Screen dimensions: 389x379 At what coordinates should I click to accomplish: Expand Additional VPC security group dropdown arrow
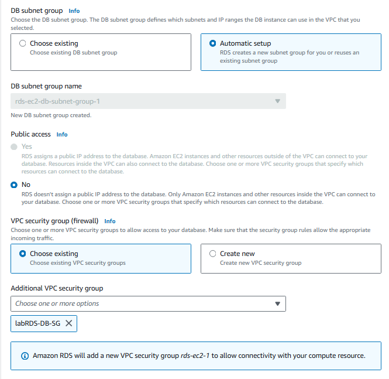pyautogui.click(x=277, y=303)
